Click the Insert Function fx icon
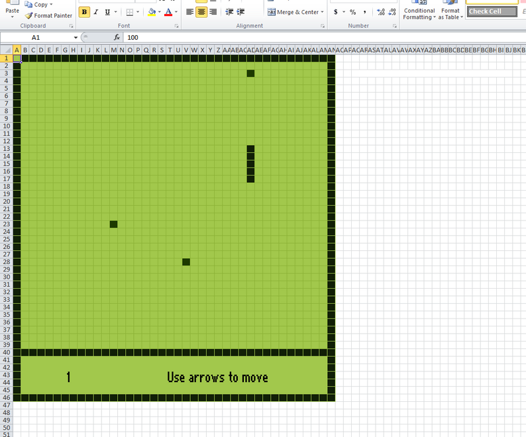Screen dimensions: 526x437 pyautogui.click(x=117, y=38)
